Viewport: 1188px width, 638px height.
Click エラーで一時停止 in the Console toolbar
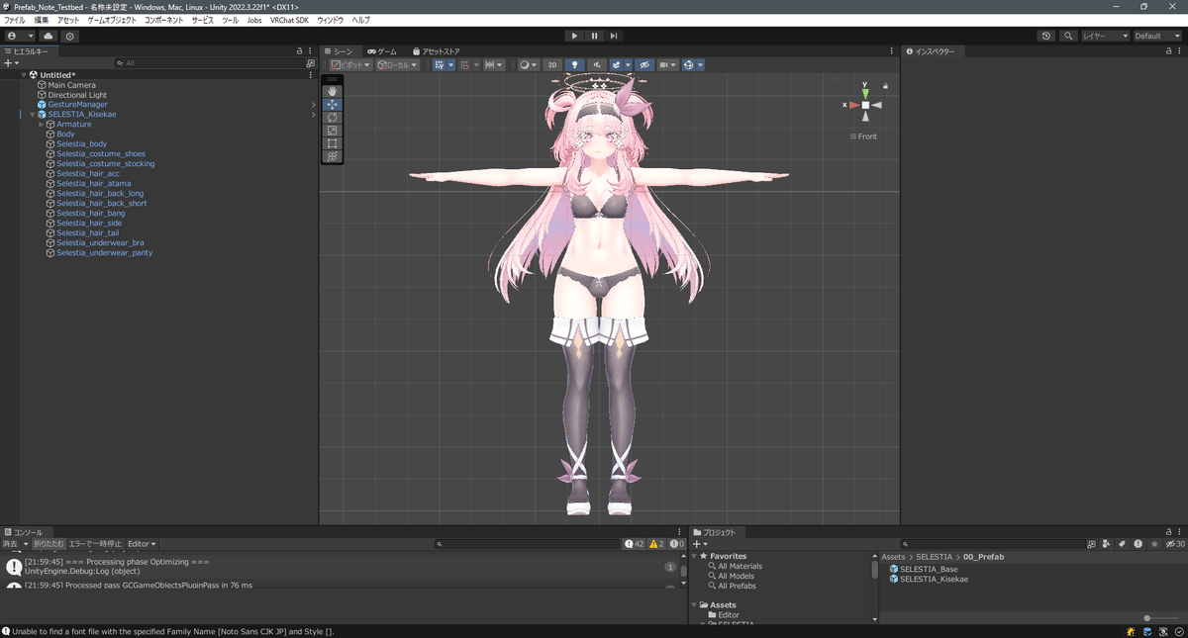(x=96, y=543)
